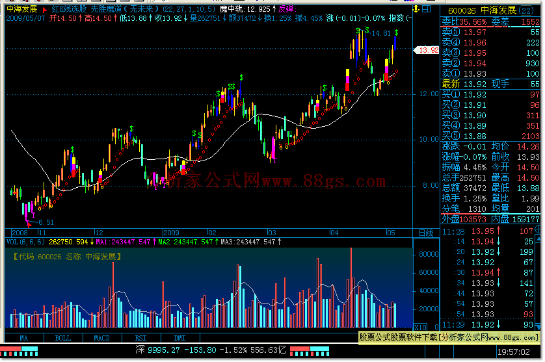Click the 12 month marker on time axis

(x=99, y=233)
